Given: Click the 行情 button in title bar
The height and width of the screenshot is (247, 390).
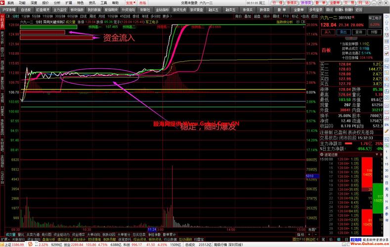Looking at the screenshot, I should tap(277, 3).
